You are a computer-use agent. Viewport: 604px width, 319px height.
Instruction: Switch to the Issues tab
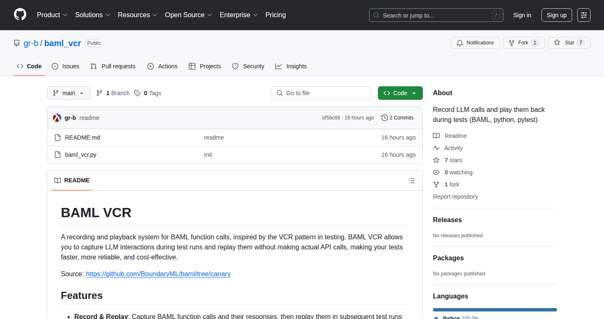[65, 66]
